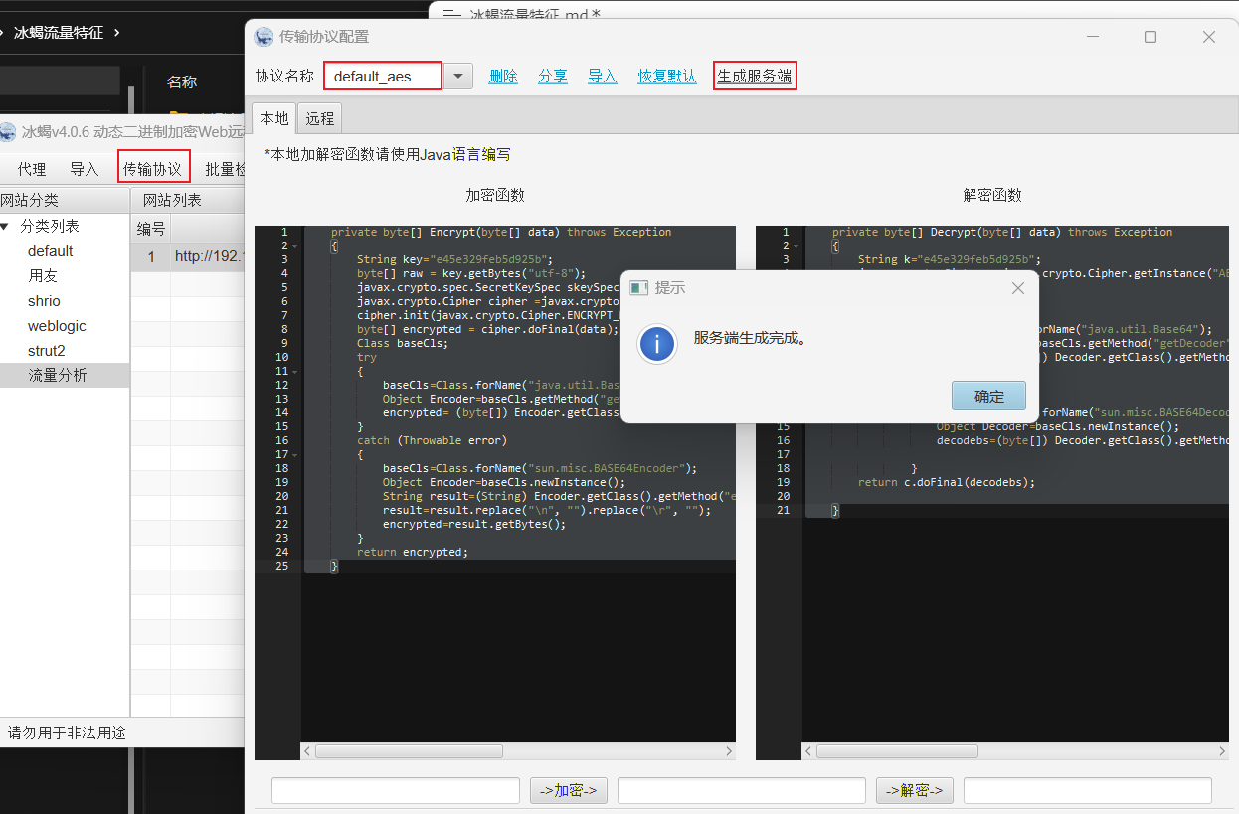Open the protocol name dropdown arrow
Image resolution: width=1239 pixels, height=814 pixels.
point(457,77)
